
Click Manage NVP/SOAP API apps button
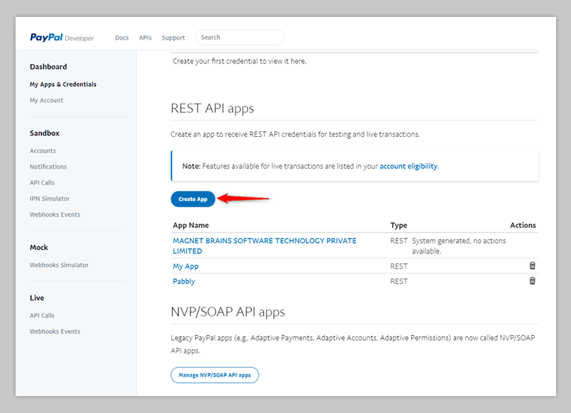pyautogui.click(x=215, y=375)
